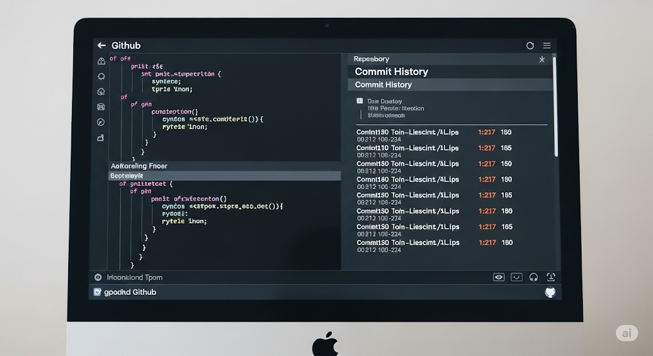The height and width of the screenshot is (356, 653).
Task: Click the code line 'pmnit ofruteeenton()'
Action: tap(189, 199)
